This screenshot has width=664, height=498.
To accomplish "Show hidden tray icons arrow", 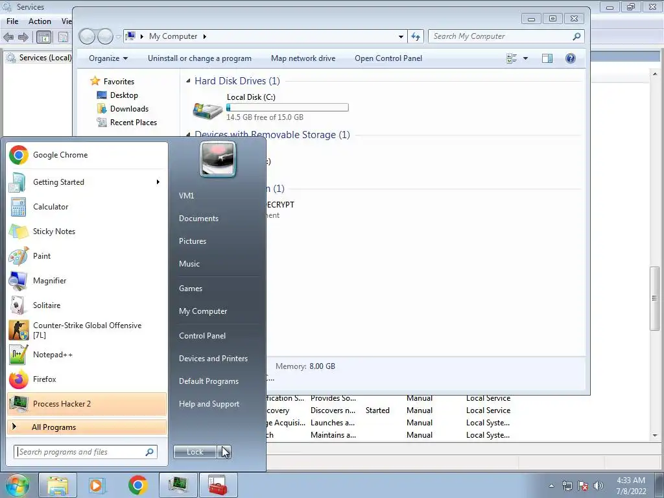I will pos(551,486).
